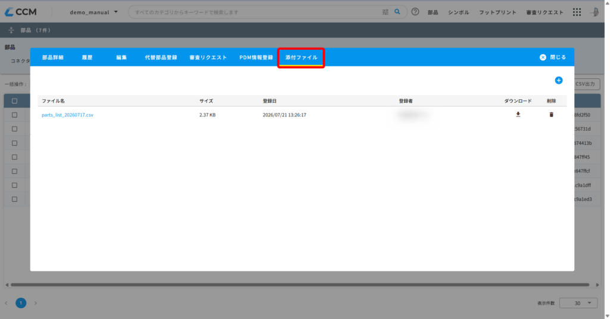610x319 pixels.
Task: Open the apps grid menu icon
Action: [577, 12]
